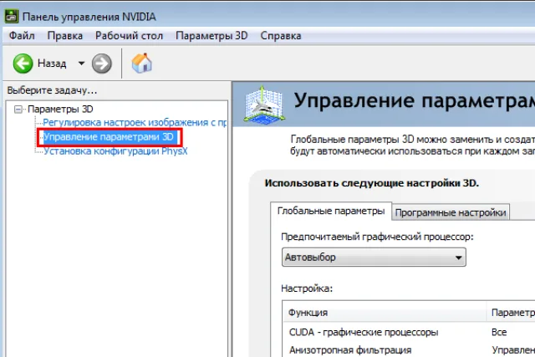
Task: Open the Параметры 3D menu
Action: 211,35
